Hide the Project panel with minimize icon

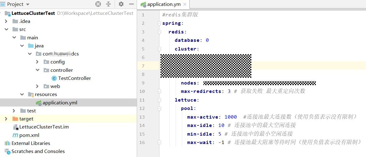(131, 4)
